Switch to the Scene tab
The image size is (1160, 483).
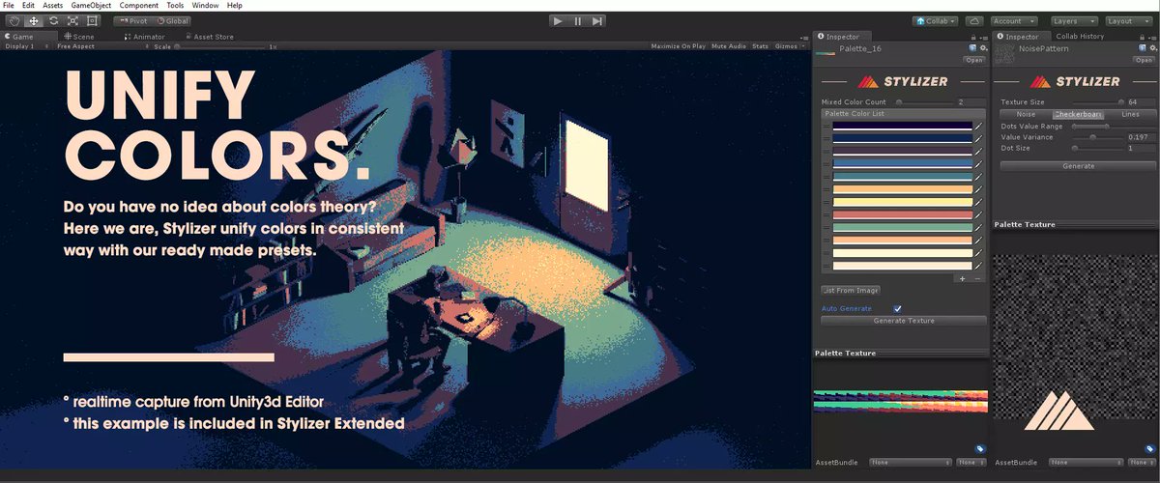79,37
